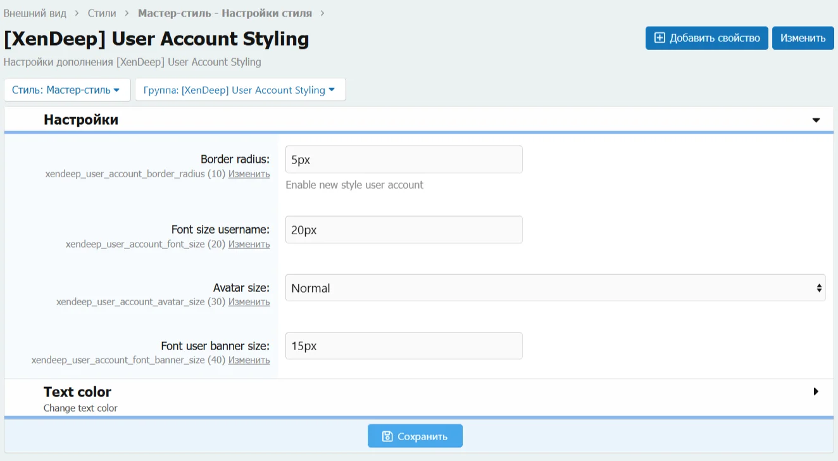This screenshot has height=461, width=838.
Task: Focus the Border radius input field
Action: click(404, 160)
